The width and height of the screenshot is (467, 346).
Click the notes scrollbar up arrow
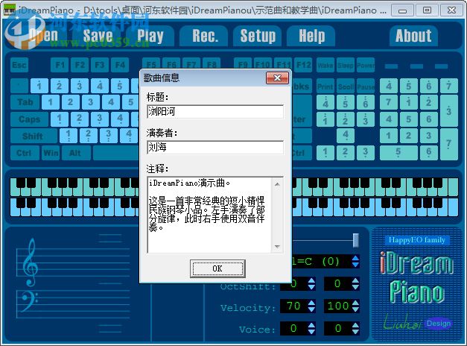tap(277, 184)
